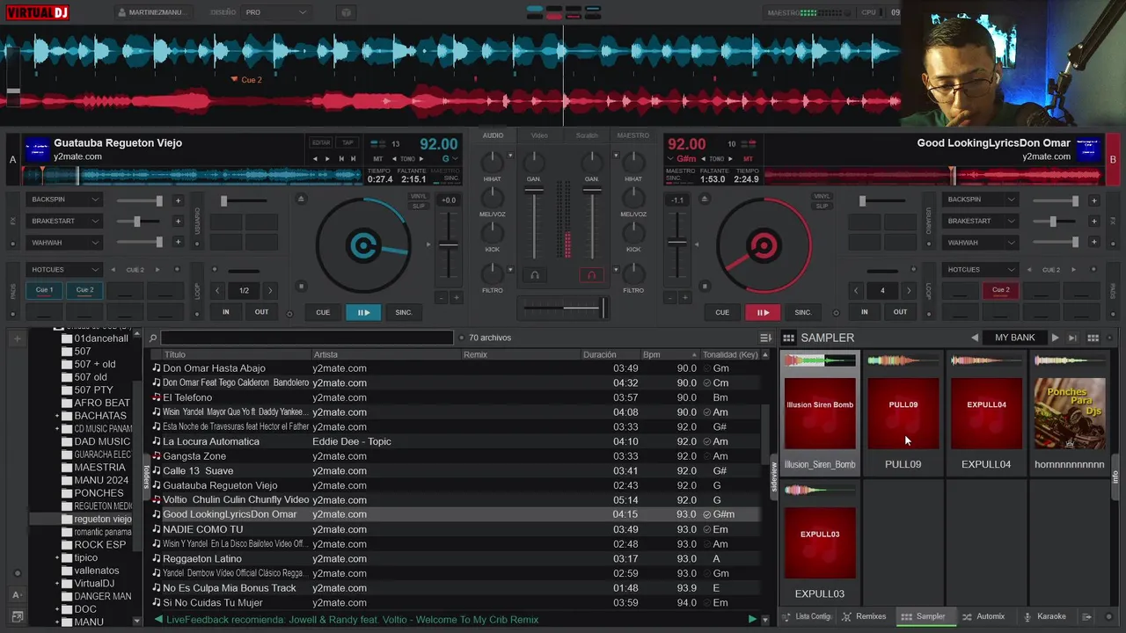This screenshot has width=1126, height=633.
Task: Increase deck A pitch with plus button
Action: pos(456,298)
